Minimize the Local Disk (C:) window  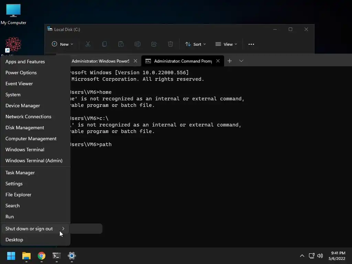click(x=275, y=30)
